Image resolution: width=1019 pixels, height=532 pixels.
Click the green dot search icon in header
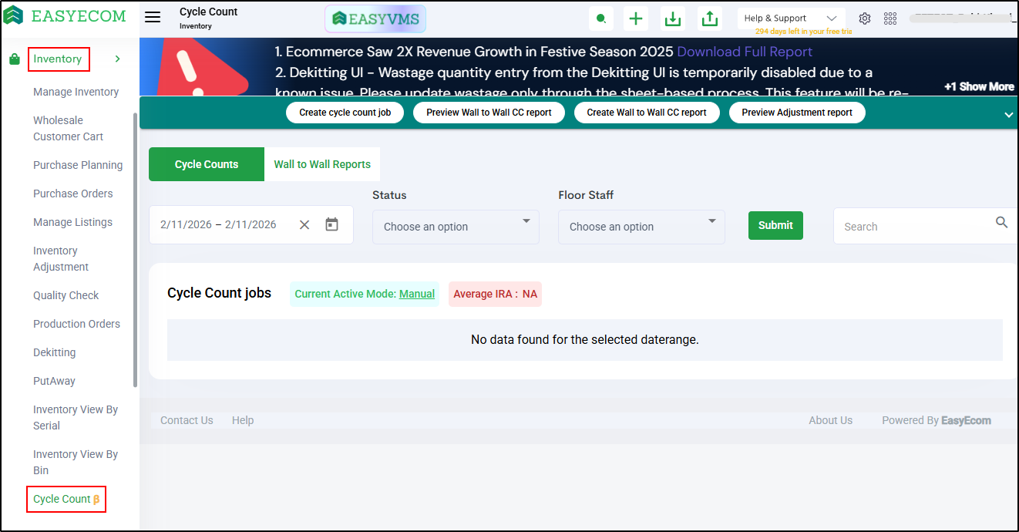(x=600, y=19)
